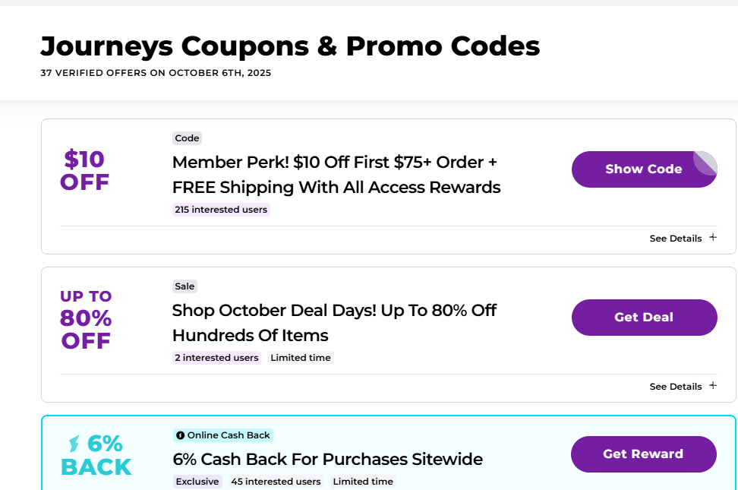Click the Sale tag on the second offer

point(184,286)
